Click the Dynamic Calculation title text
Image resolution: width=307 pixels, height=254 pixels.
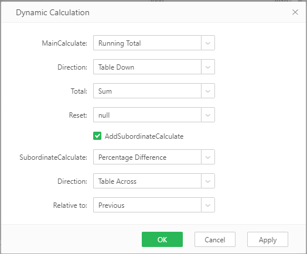pyautogui.click(x=53, y=12)
